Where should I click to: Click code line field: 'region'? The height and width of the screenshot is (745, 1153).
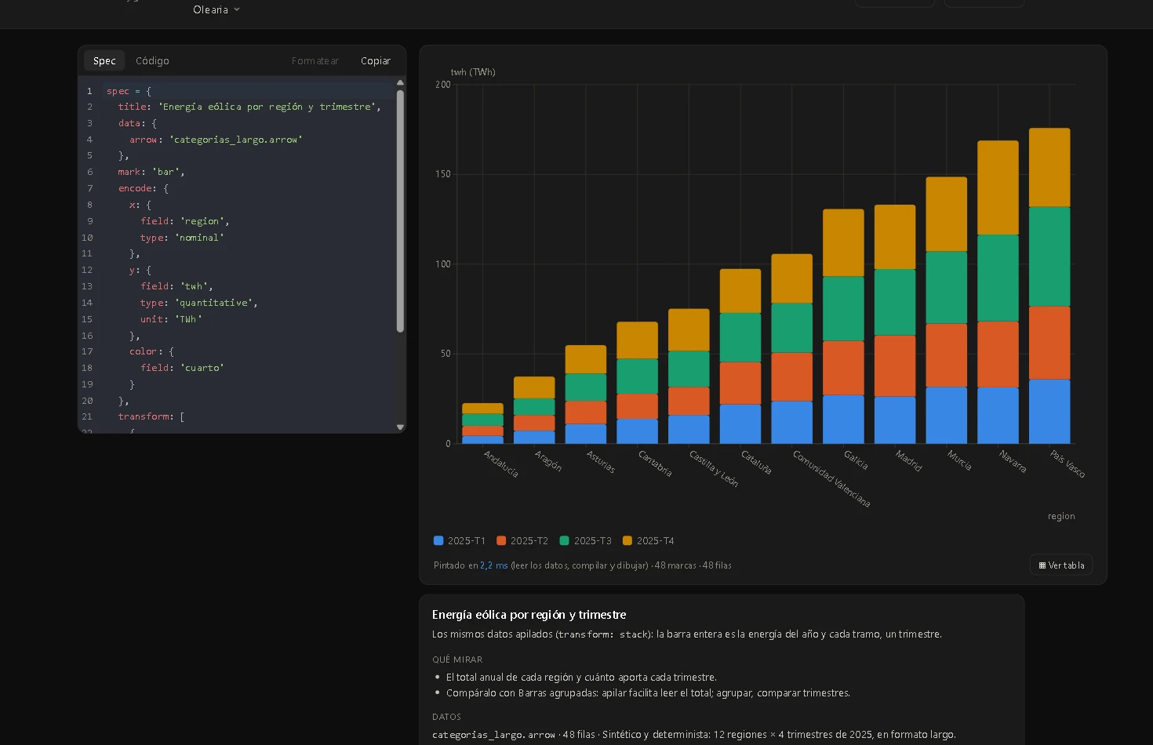point(185,221)
